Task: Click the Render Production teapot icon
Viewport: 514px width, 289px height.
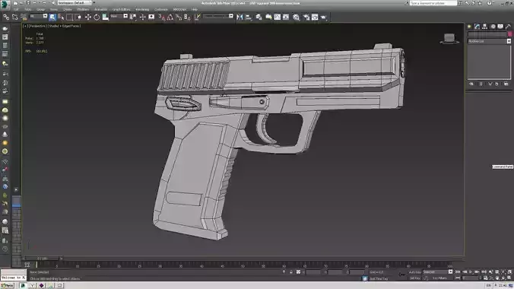Action: tap(324, 17)
